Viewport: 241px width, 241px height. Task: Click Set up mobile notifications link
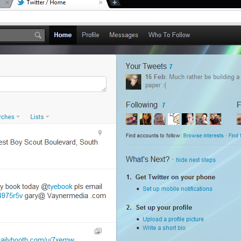(x=177, y=189)
